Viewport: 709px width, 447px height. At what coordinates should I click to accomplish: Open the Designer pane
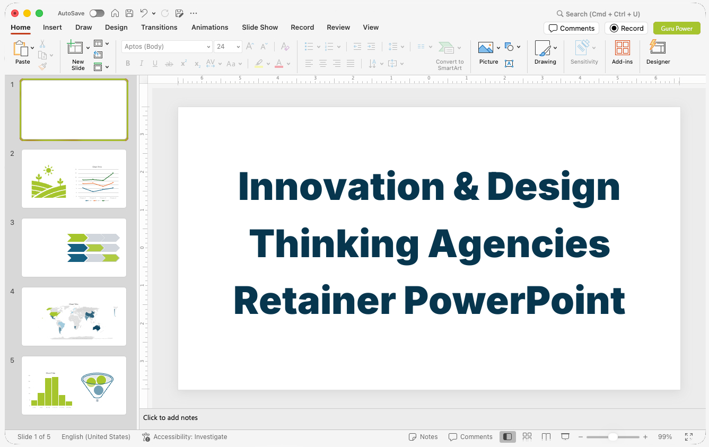click(658, 52)
